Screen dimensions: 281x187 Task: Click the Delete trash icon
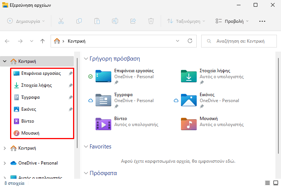pyautogui.click(x=151, y=21)
